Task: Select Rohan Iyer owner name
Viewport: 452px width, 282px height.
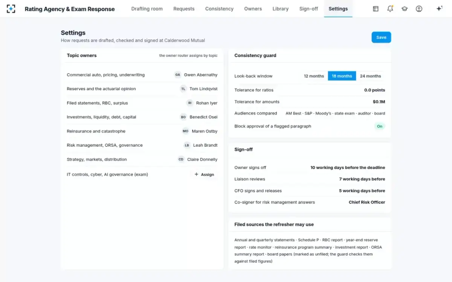Action: click(x=207, y=103)
